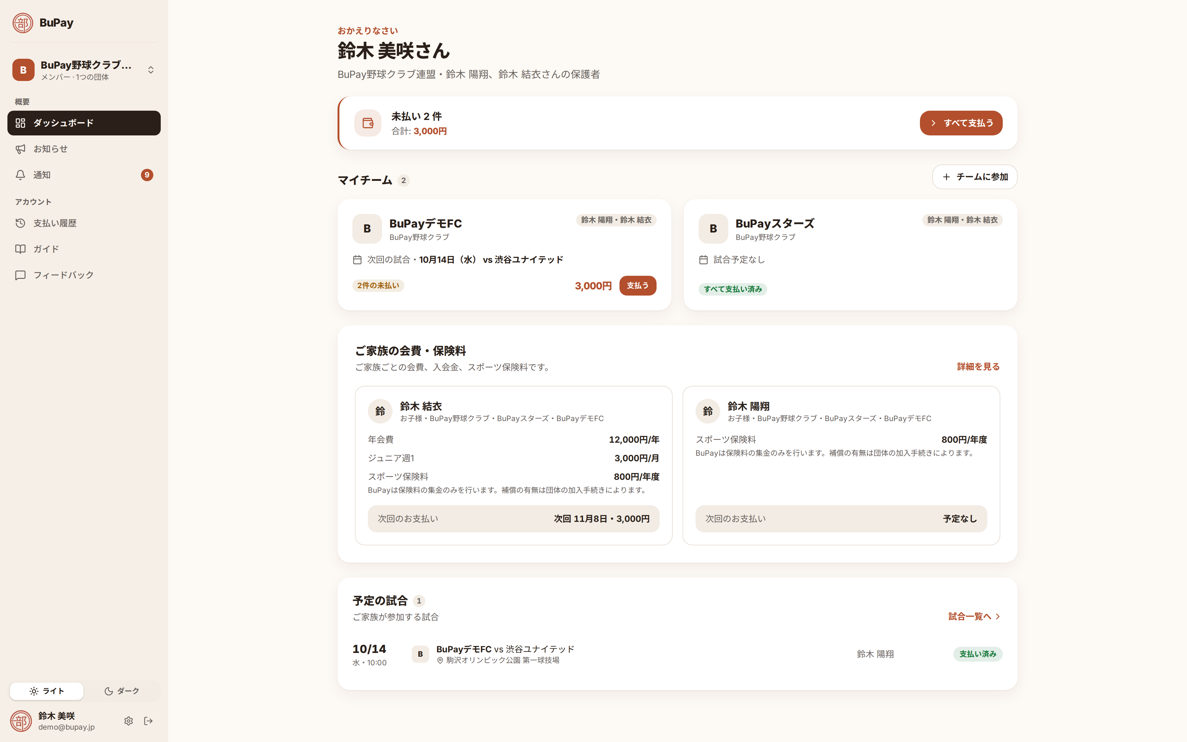This screenshot has width=1187, height=742.
Task: Click the 支払う button for 3,000円
Action: pyautogui.click(x=638, y=286)
